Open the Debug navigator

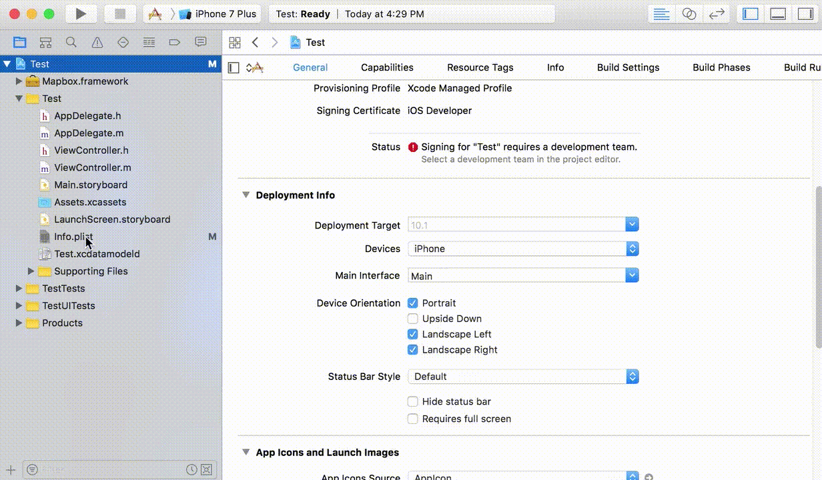[x=149, y=42]
